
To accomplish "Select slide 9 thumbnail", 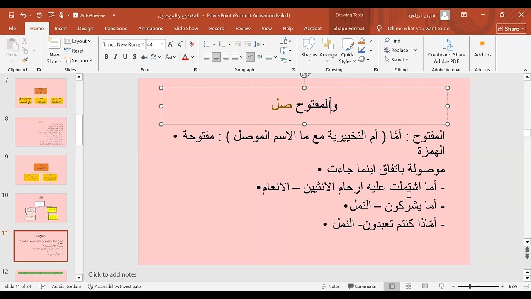I will click(41, 170).
